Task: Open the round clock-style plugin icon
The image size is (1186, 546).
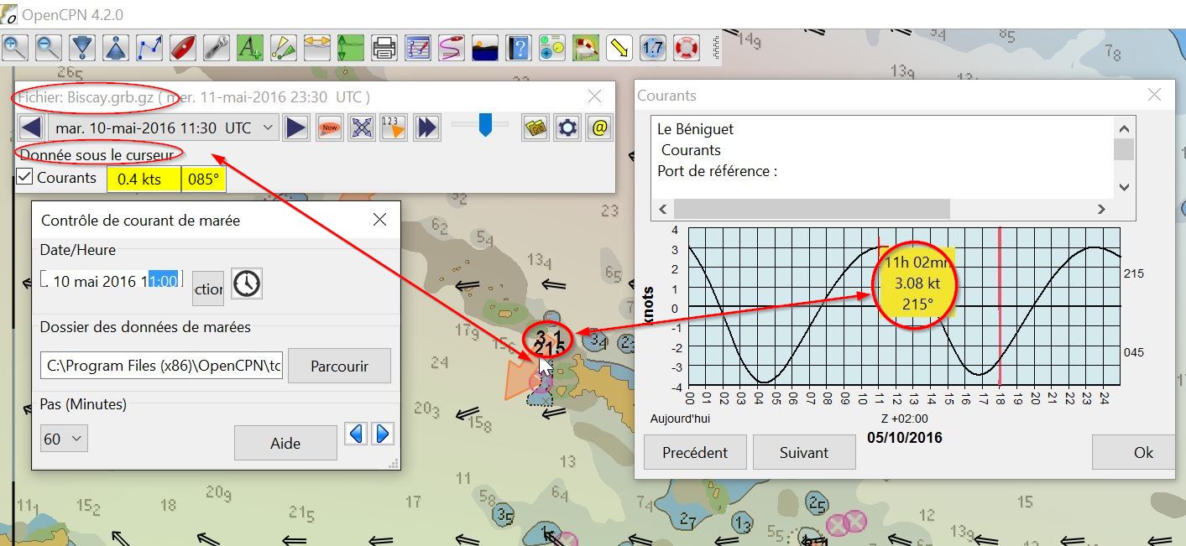Action: [653, 47]
